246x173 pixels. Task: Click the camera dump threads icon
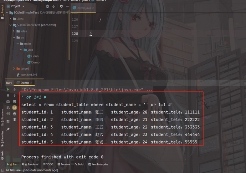coord(8,102)
